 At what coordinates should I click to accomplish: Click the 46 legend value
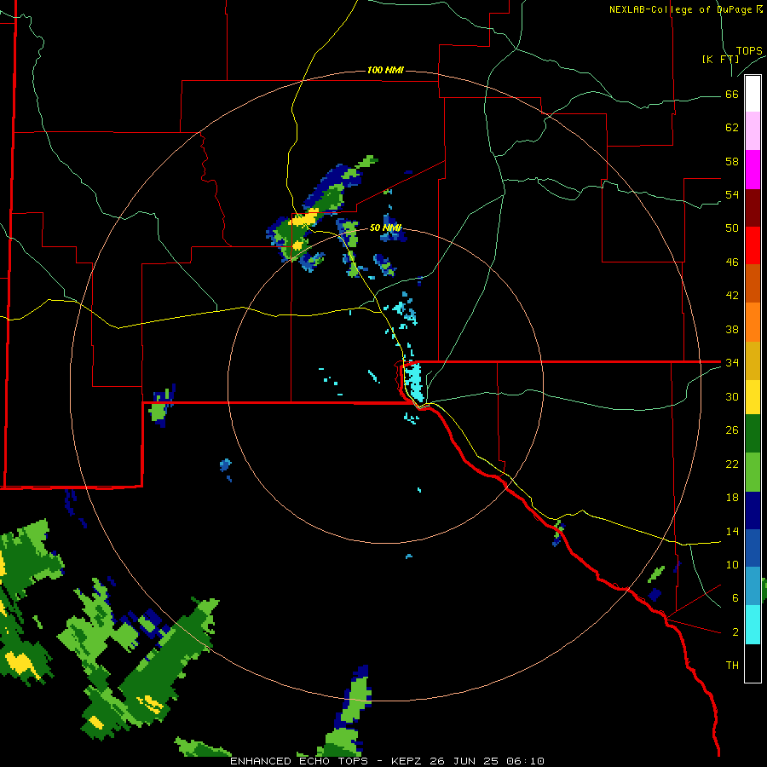point(732,262)
